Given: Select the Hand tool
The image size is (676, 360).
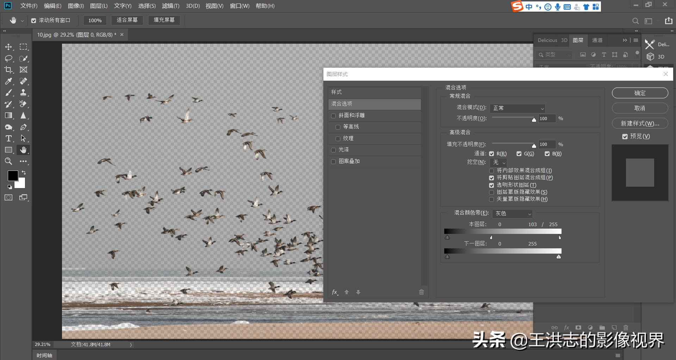Looking at the screenshot, I should click(23, 150).
